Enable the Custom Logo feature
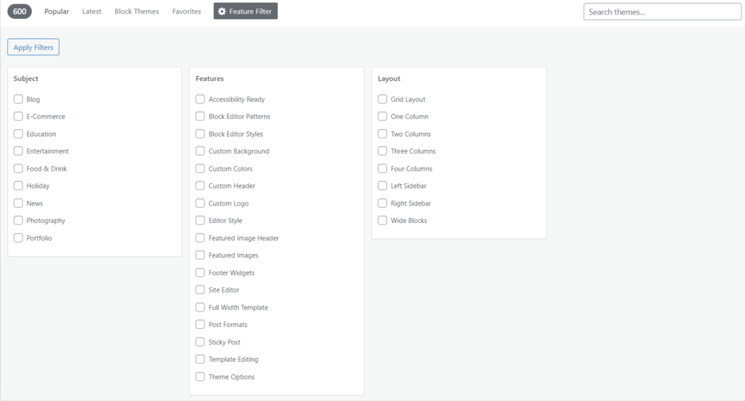 click(200, 203)
